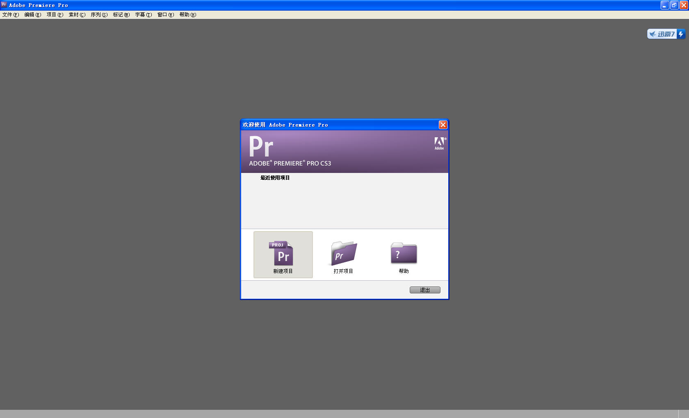Click the Help (帮助) folder icon in the welcome dialog
This screenshot has width=689, height=418.
pos(404,253)
